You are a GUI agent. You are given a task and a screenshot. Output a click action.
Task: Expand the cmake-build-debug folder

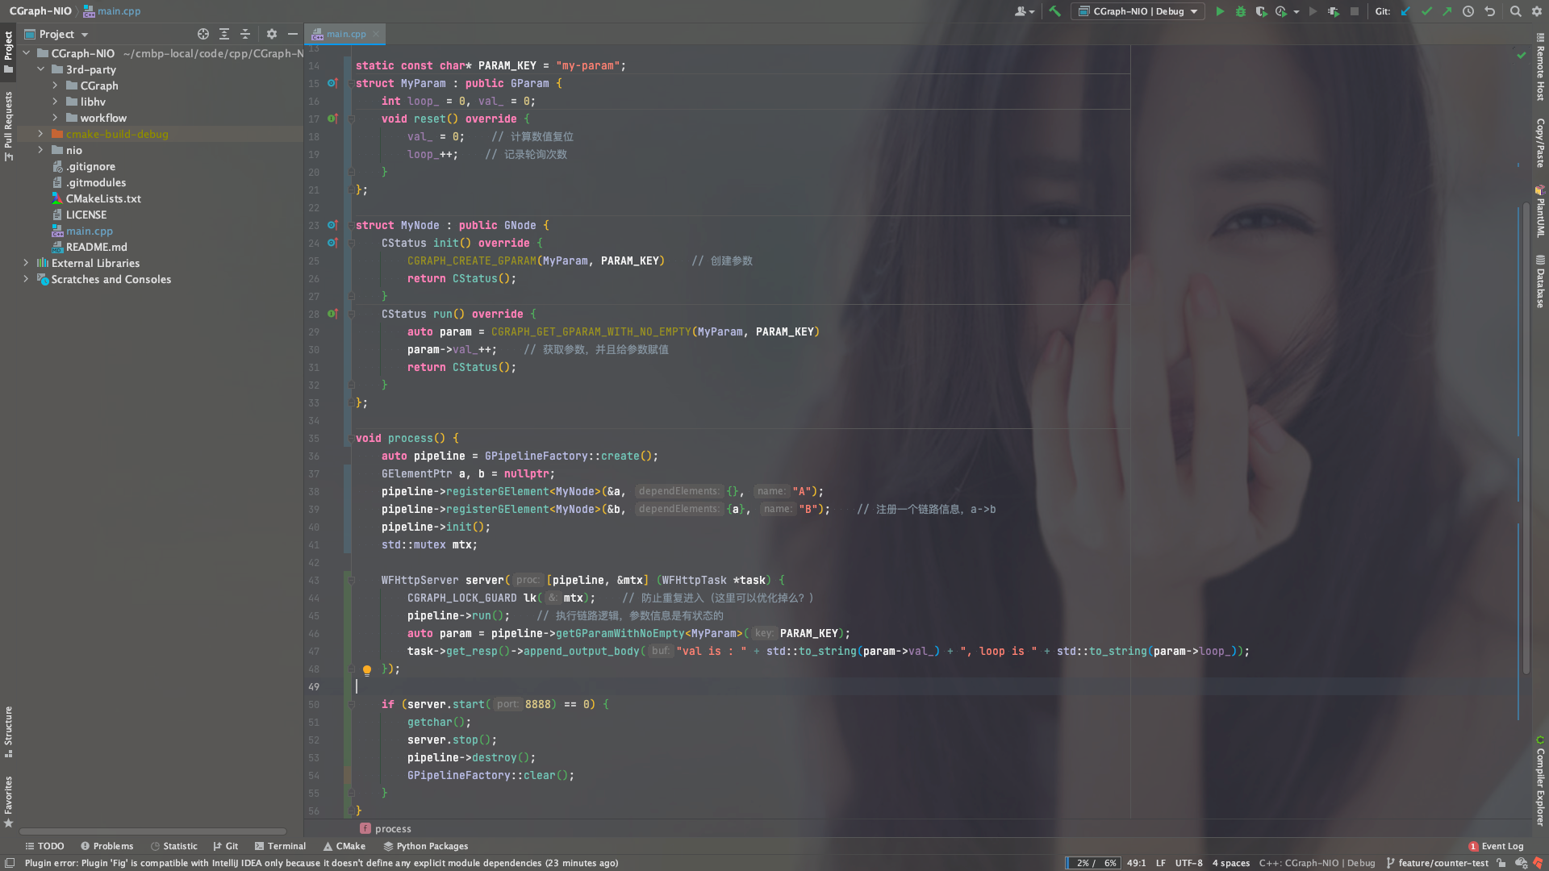point(40,134)
